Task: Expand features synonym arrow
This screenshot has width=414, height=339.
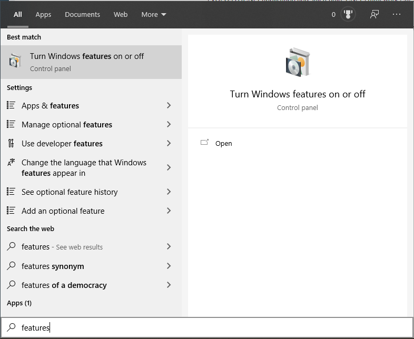Action: pos(169,266)
